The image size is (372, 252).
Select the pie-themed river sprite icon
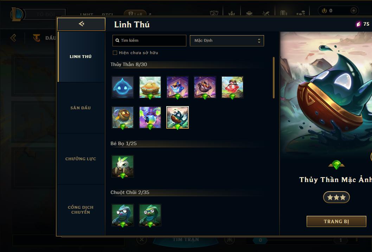click(x=150, y=87)
